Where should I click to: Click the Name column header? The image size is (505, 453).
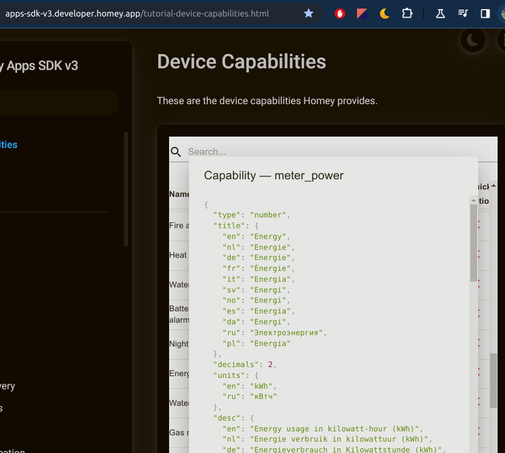(x=179, y=194)
